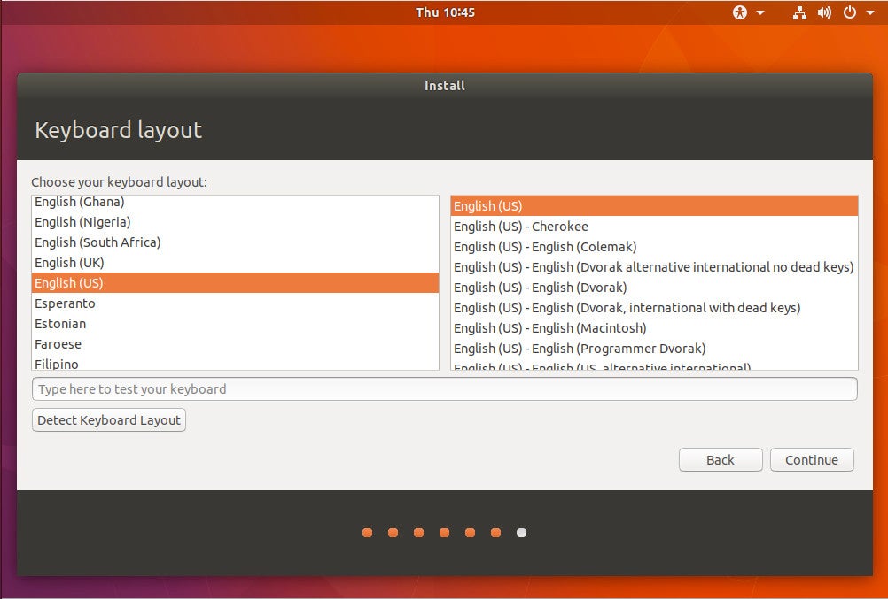Select English (Ghana) in layout list
The height and width of the screenshot is (599, 888).
click(235, 202)
